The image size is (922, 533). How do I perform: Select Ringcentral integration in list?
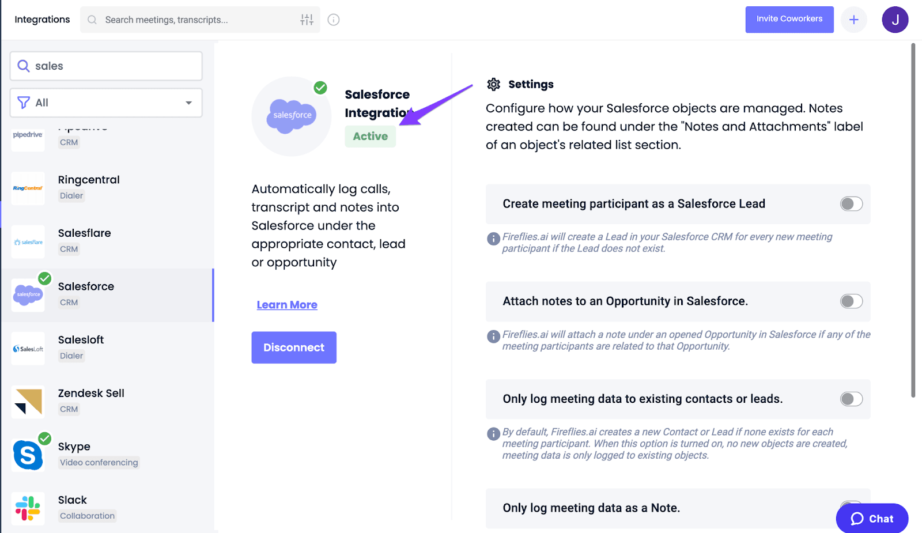tap(107, 188)
